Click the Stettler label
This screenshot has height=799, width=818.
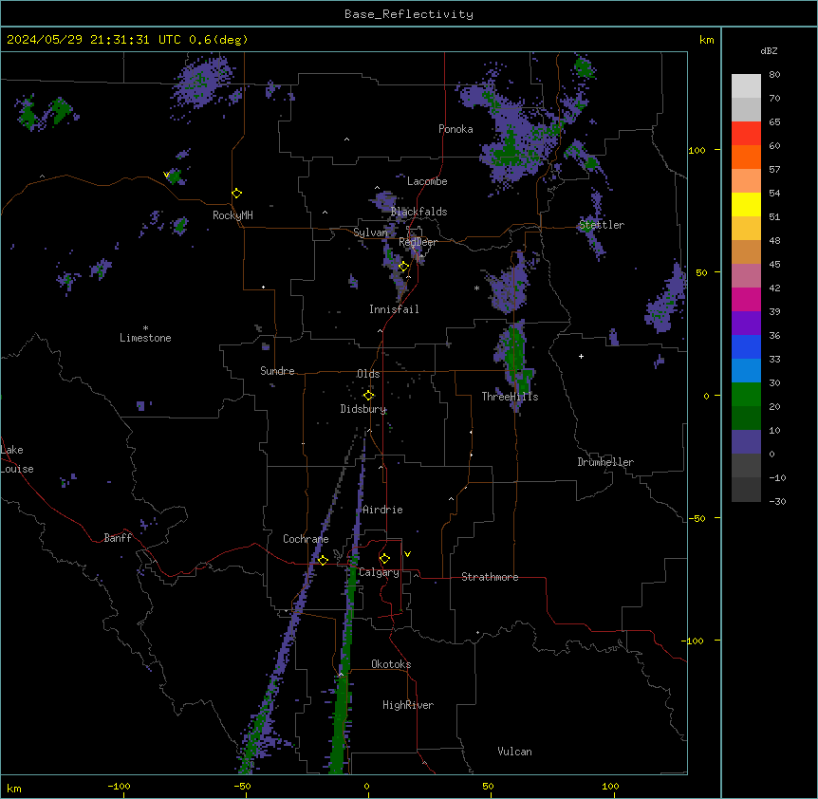pyautogui.click(x=602, y=225)
